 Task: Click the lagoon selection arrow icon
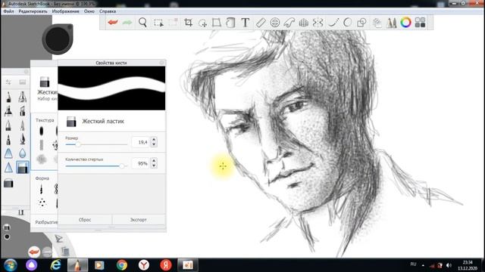59,238
